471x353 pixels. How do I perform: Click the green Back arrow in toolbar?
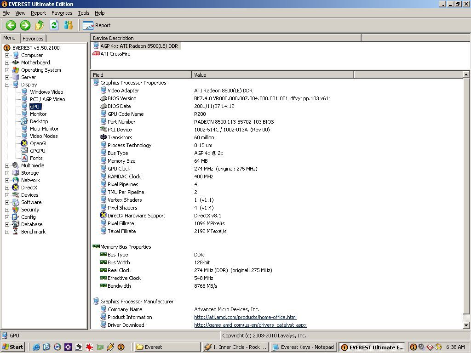11,25
